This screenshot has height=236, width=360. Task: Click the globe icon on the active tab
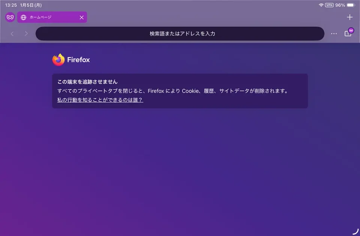[x=23, y=17]
